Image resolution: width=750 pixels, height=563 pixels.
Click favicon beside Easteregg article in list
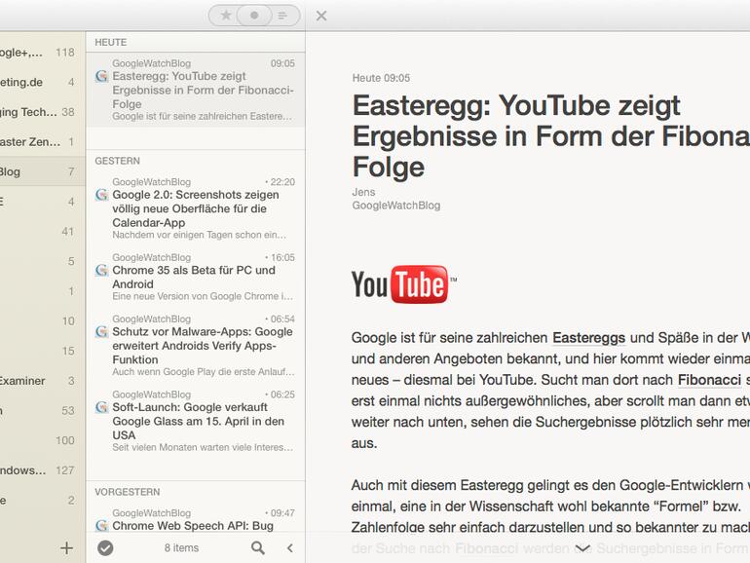point(102,76)
